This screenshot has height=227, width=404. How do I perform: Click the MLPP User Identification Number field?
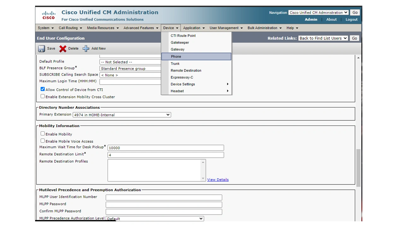point(164,197)
